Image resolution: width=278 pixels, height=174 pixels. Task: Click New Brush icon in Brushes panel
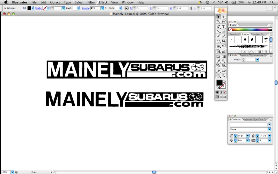(259, 52)
